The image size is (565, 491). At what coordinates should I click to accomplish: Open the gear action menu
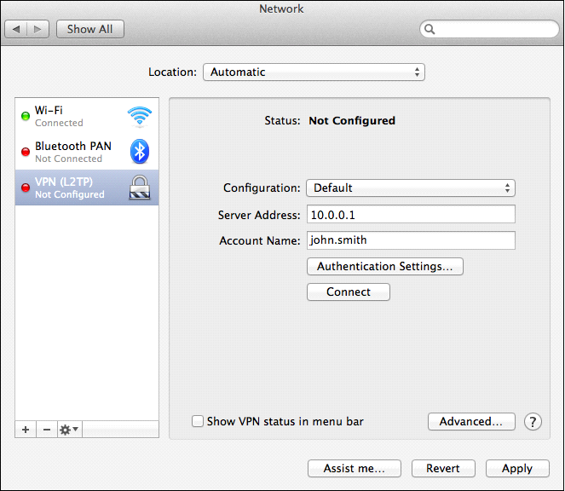coord(69,430)
